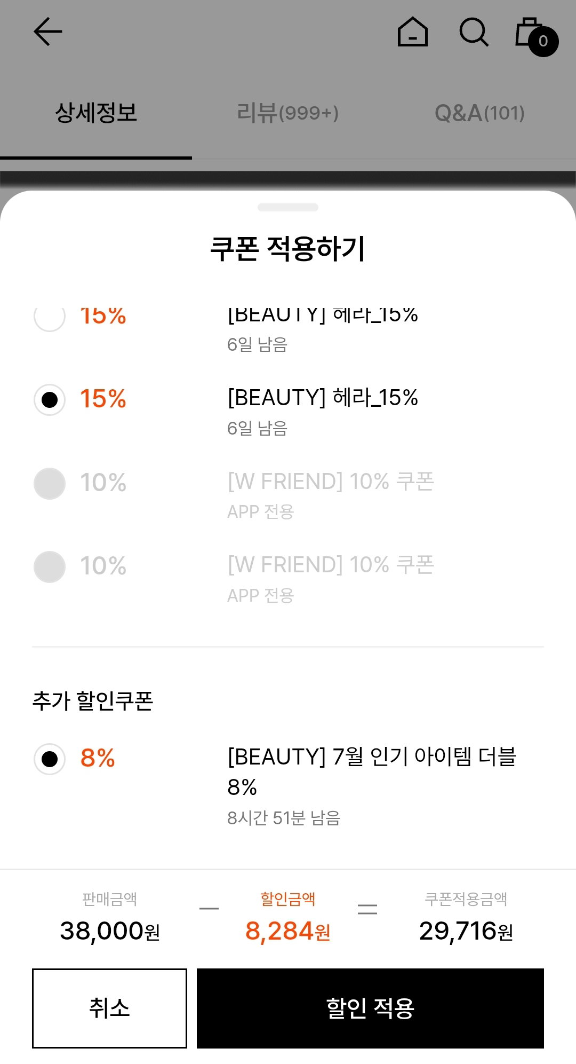Open search via magnifier icon
Screen dimensions: 576x1064
click(474, 32)
